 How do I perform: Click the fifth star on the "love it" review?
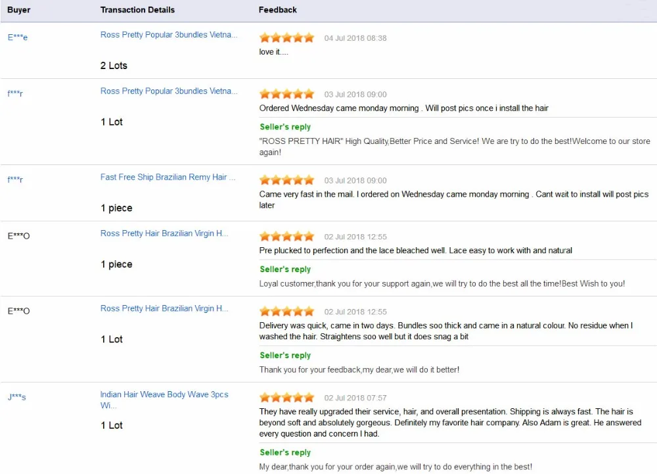point(308,37)
